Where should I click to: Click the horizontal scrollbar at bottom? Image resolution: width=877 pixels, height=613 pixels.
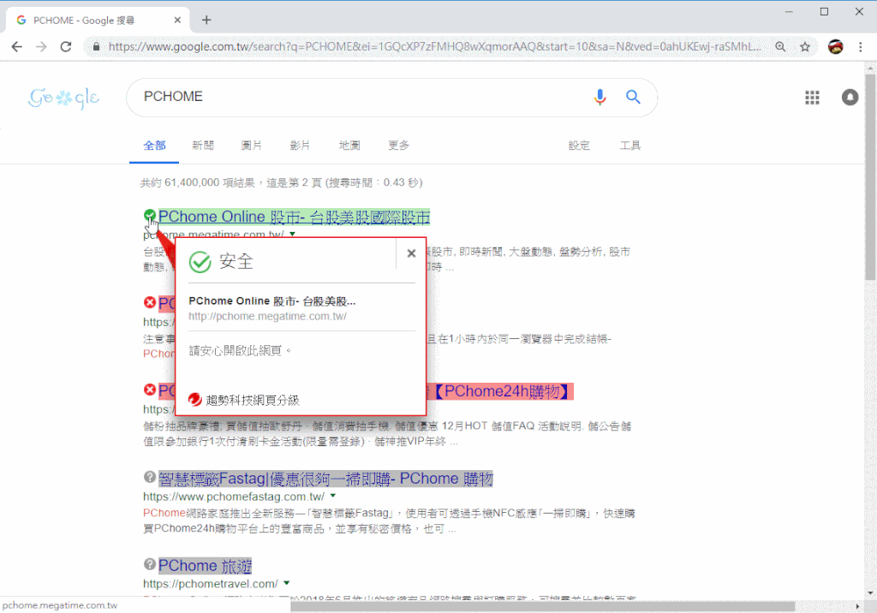click(542, 607)
